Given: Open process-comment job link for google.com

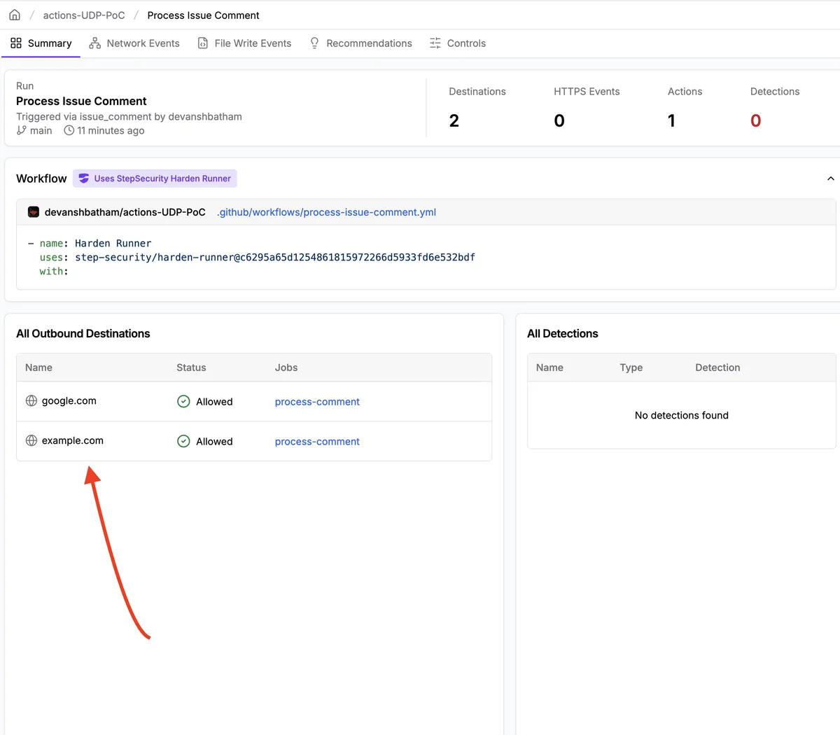Looking at the screenshot, I should (317, 402).
